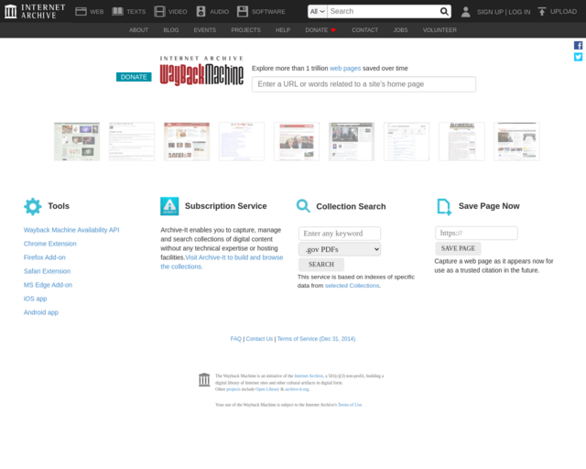Open the Jobs menu item
586x469 pixels.
tap(400, 30)
